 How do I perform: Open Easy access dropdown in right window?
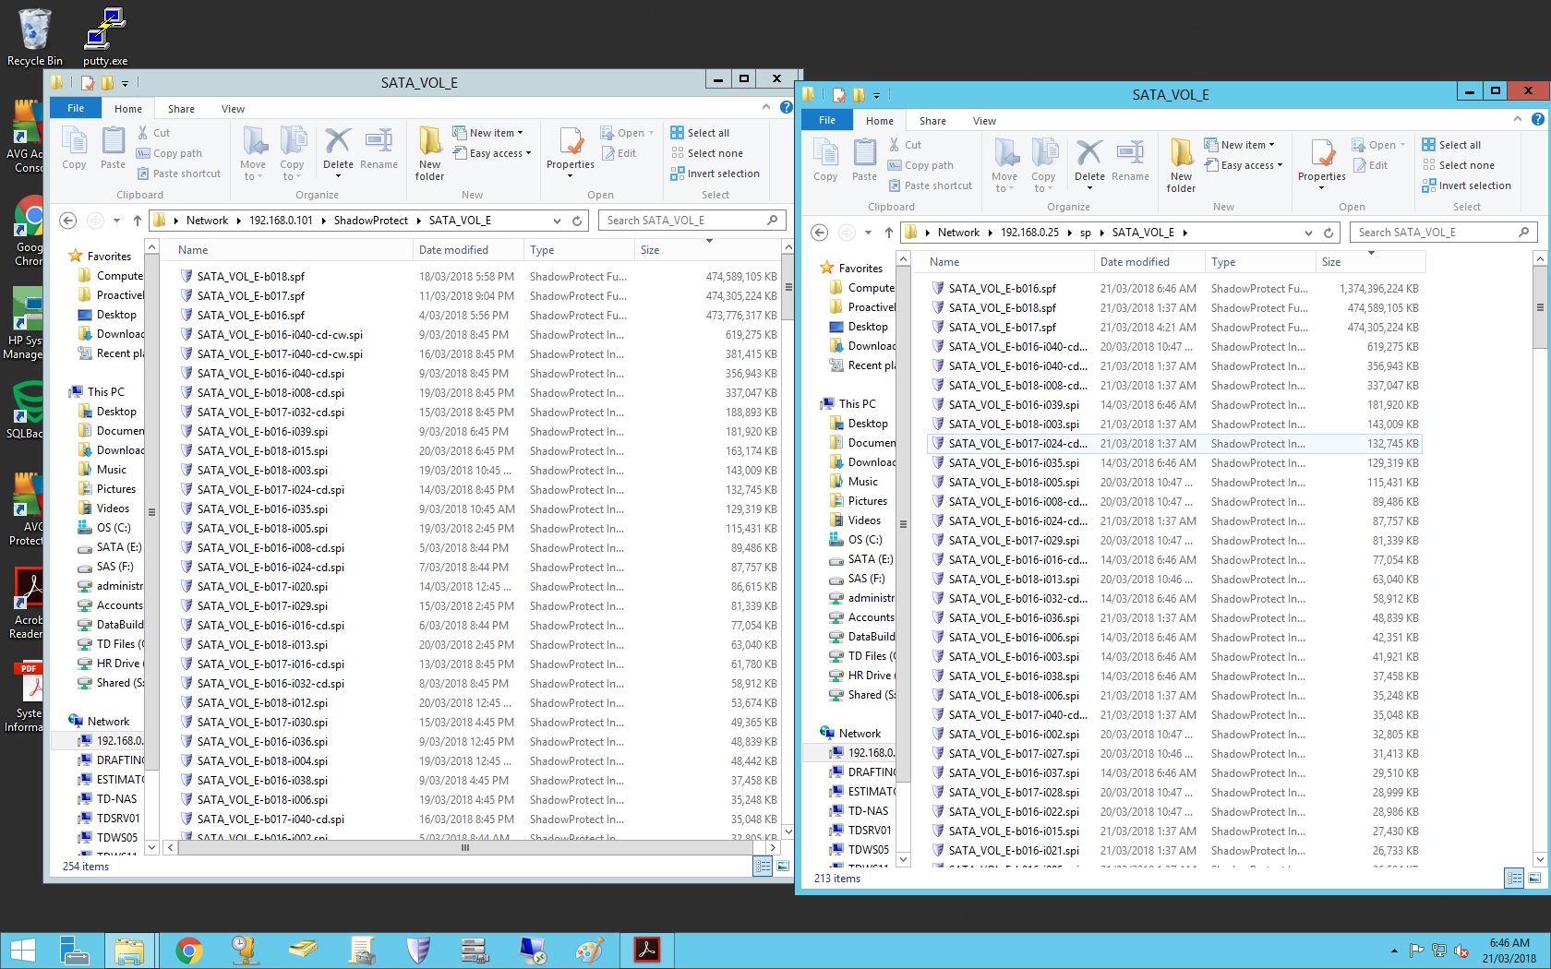(x=1244, y=165)
